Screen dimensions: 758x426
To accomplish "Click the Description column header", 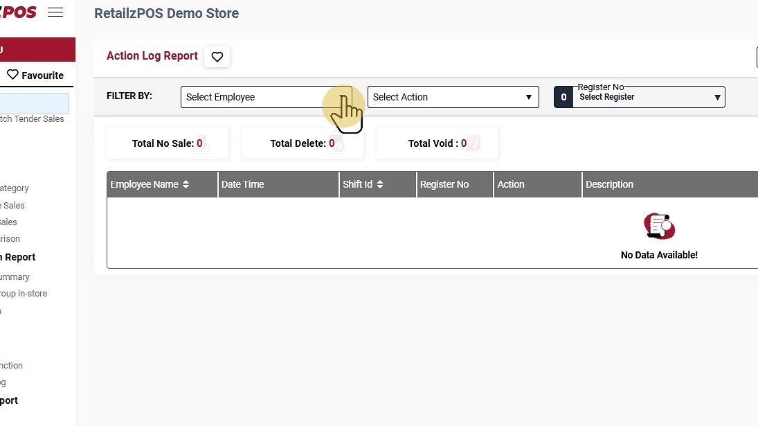I will (x=609, y=185).
